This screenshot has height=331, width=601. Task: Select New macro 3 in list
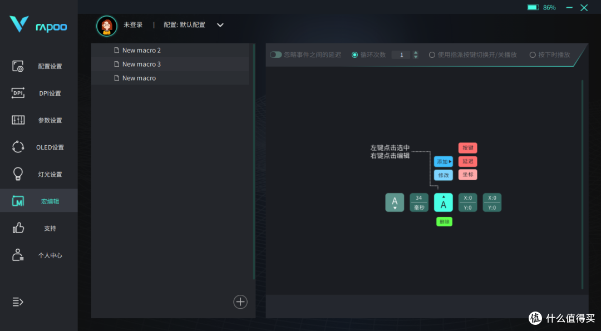[x=170, y=64]
